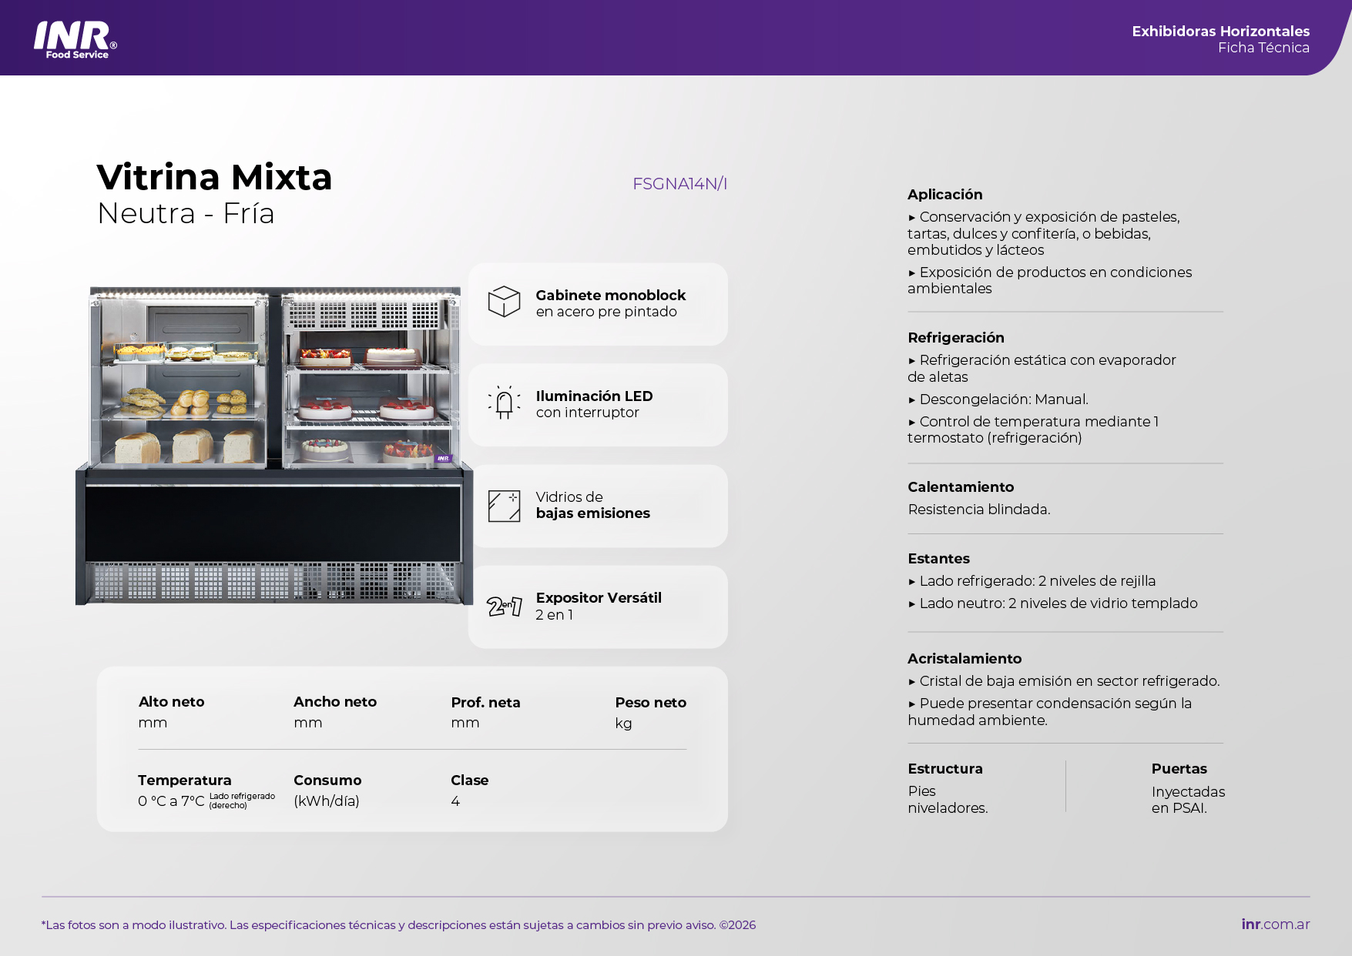Click the Vitrina Mixta title

click(x=214, y=178)
